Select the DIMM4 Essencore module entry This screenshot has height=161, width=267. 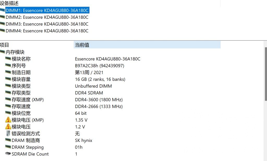tap(47, 31)
